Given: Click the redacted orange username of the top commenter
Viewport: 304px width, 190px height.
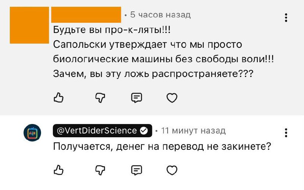Looking at the screenshot, I should pyautogui.click(x=86, y=15).
